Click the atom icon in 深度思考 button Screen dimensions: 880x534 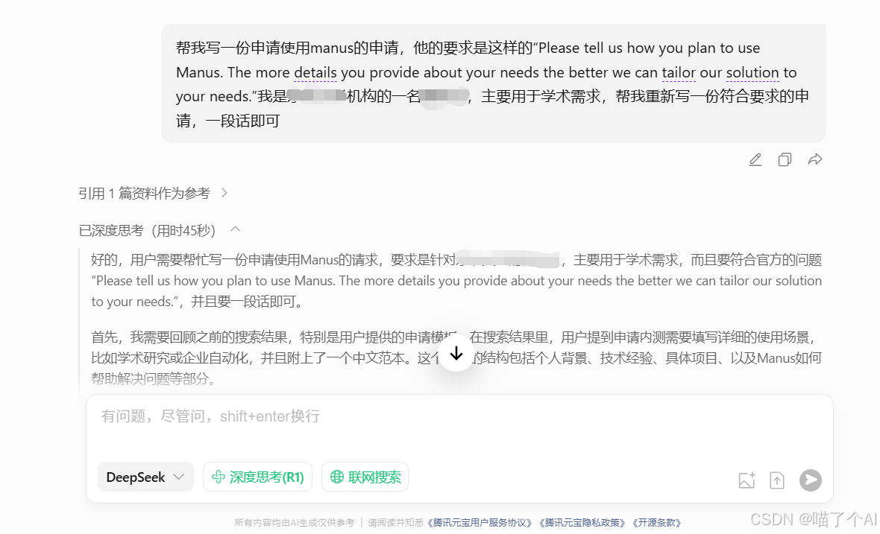[219, 477]
